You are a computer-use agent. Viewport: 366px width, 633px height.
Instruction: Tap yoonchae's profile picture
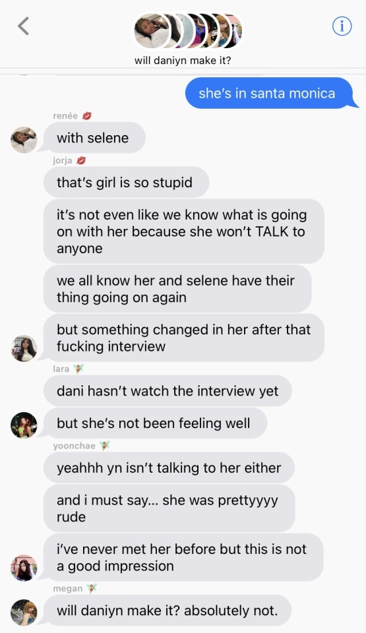tap(24, 568)
